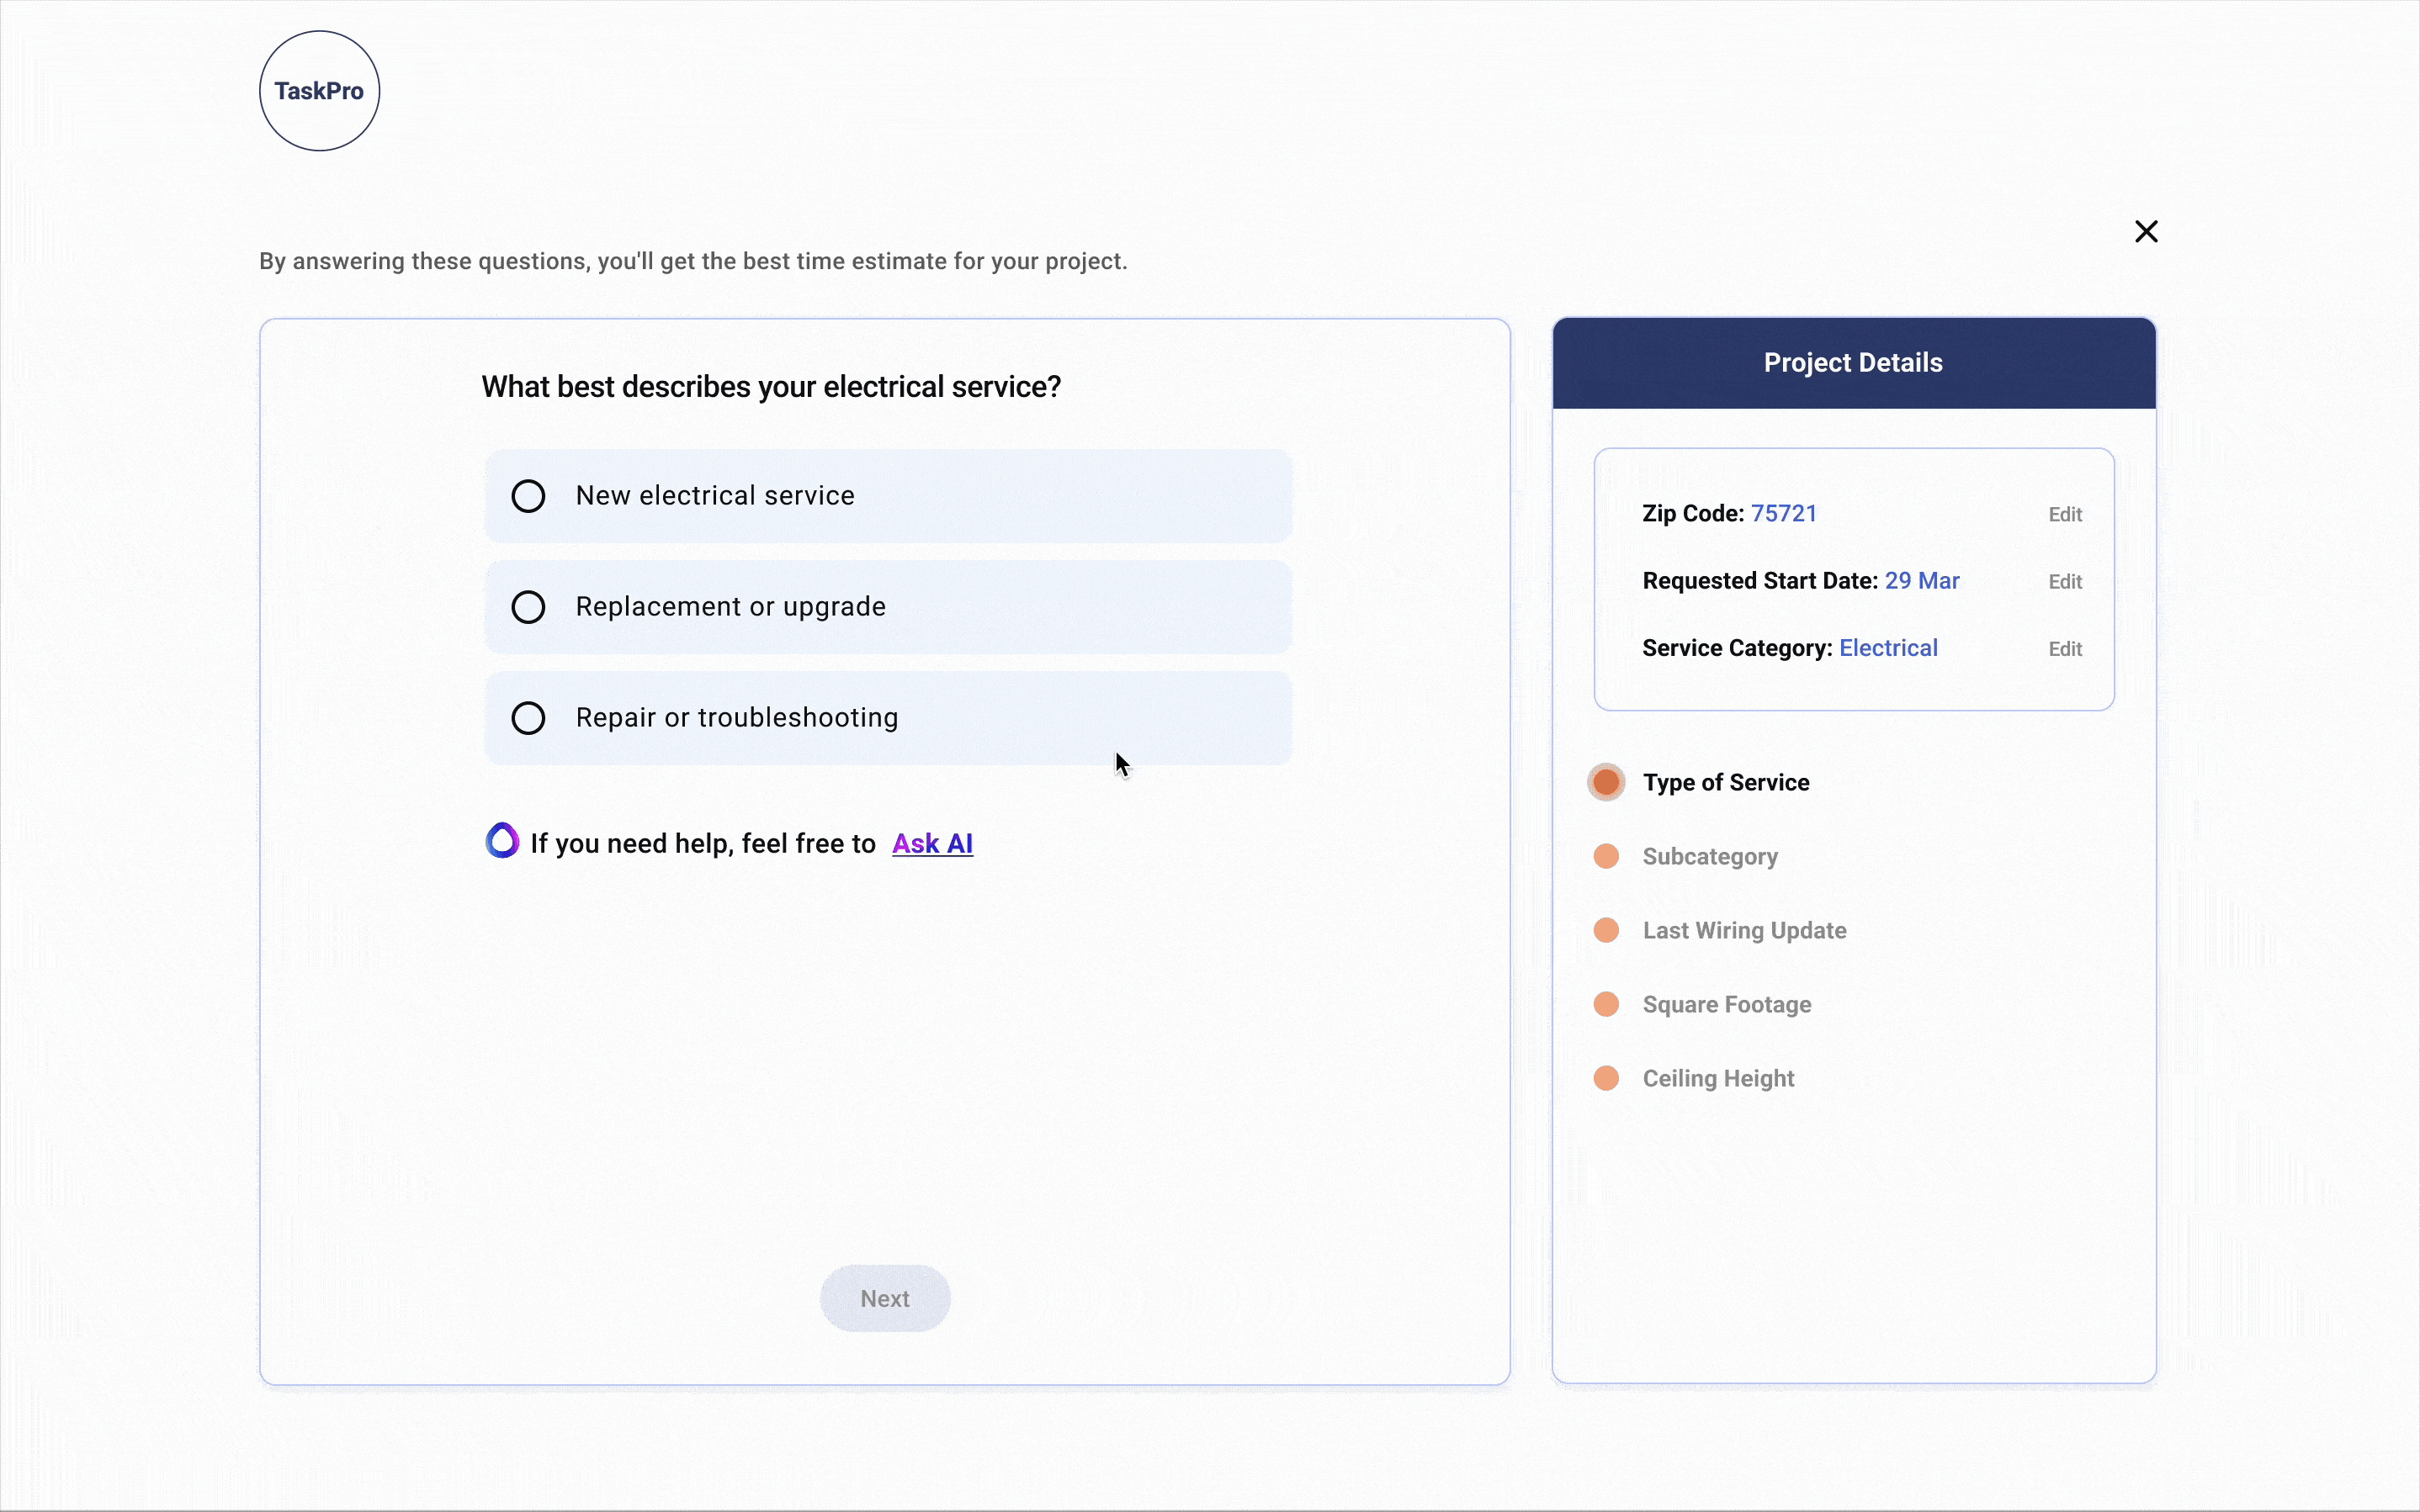The height and width of the screenshot is (1512, 2420).
Task: Click the Subcategory step dot
Action: [x=1606, y=856]
